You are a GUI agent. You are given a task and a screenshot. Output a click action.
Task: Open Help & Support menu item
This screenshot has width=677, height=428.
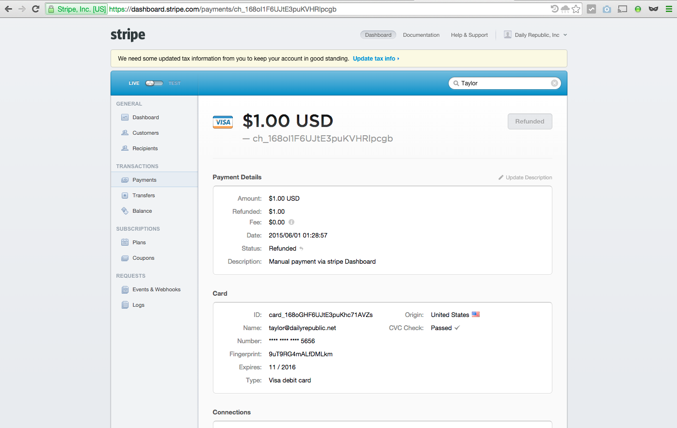[x=469, y=35]
